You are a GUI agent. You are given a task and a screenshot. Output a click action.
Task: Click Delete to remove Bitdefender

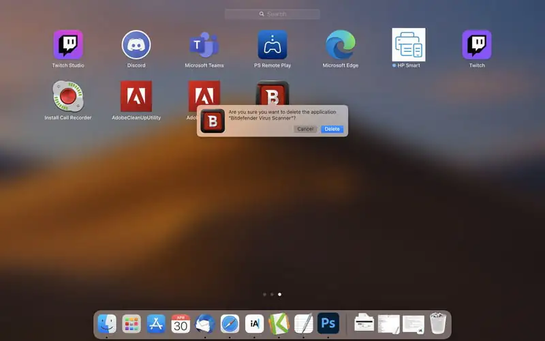coord(332,129)
